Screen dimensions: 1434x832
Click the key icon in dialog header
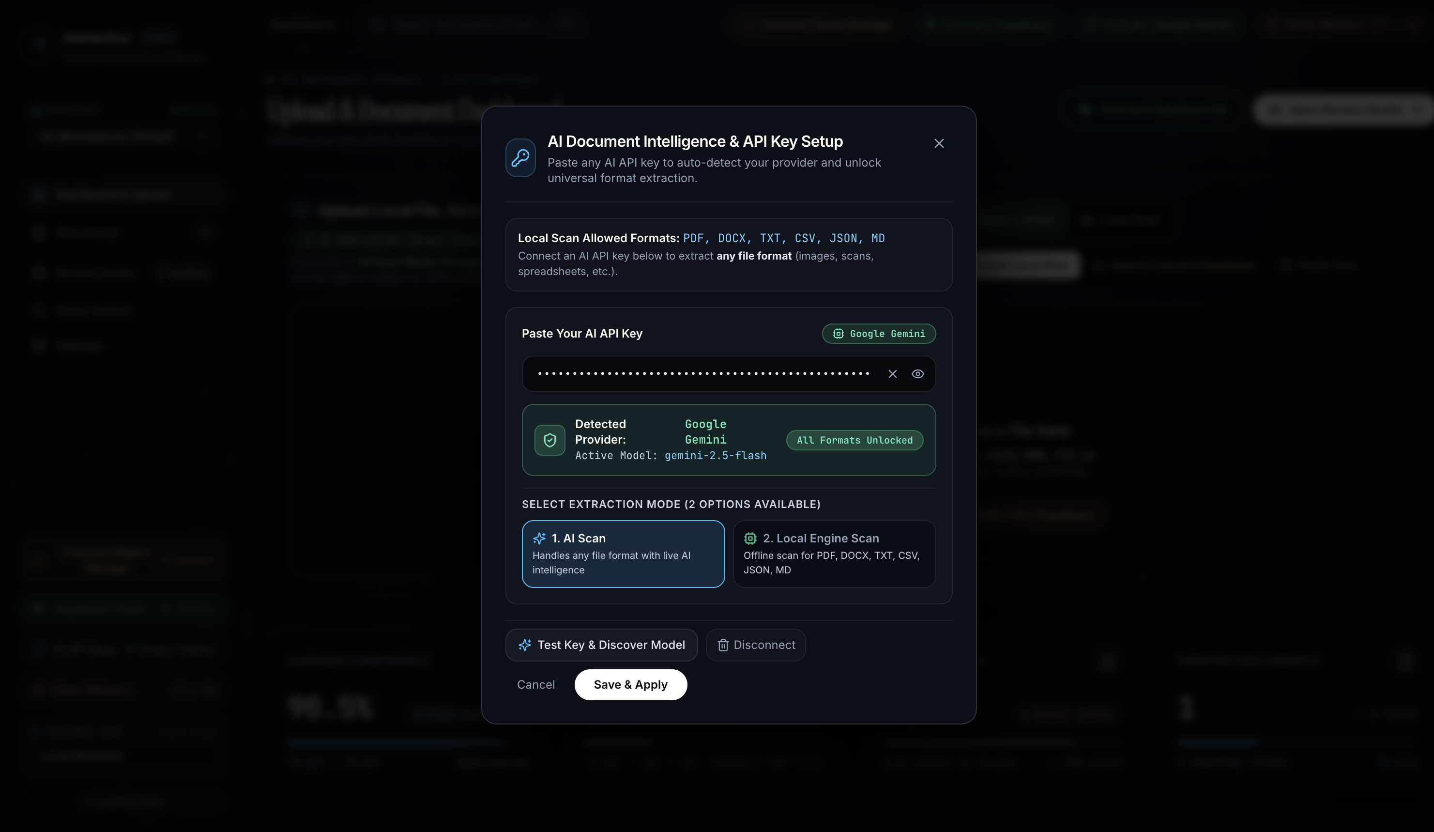point(520,158)
